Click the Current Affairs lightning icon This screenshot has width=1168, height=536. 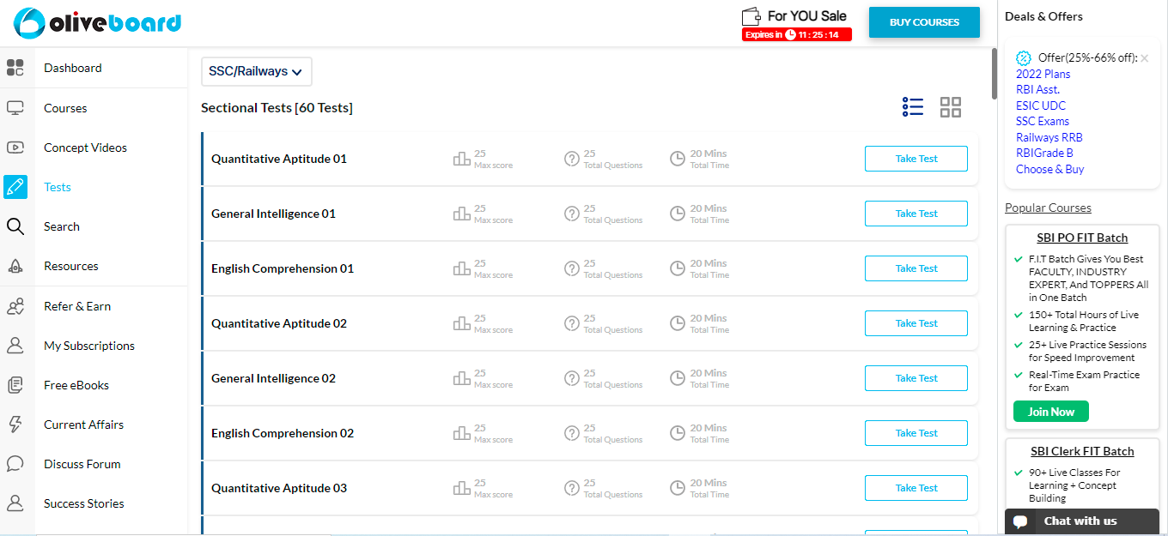pos(15,425)
